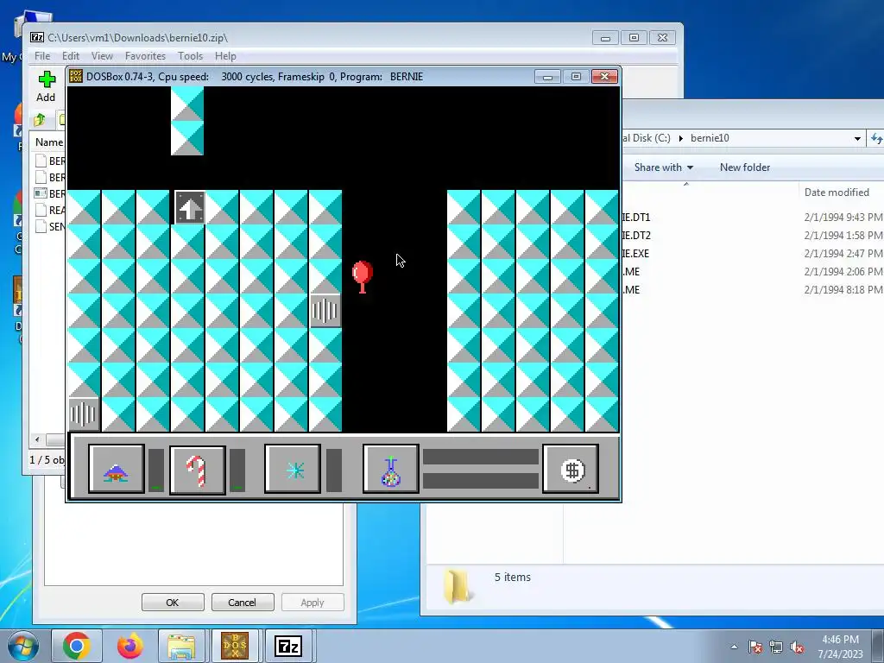The image size is (884, 663).
Task: Select the file dated 2/1/1994 1:58 PM
Action: click(753, 235)
